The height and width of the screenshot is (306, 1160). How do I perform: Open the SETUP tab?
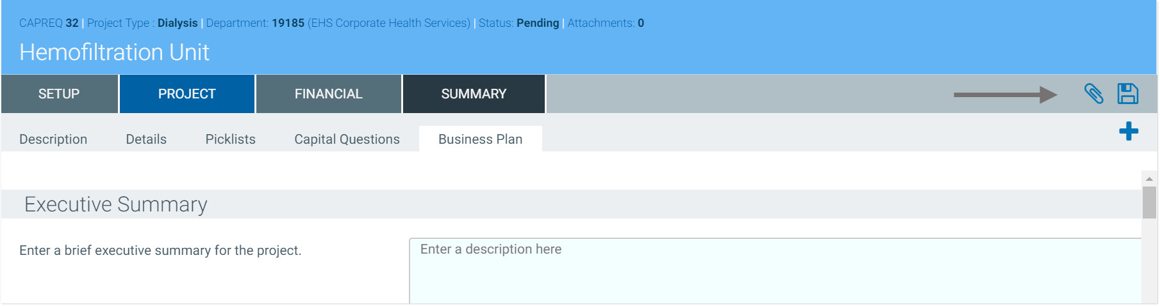59,94
